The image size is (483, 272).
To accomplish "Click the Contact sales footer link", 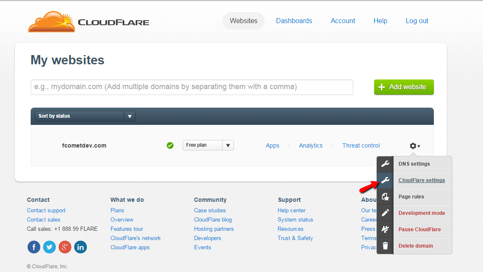I will pyautogui.click(x=43, y=219).
